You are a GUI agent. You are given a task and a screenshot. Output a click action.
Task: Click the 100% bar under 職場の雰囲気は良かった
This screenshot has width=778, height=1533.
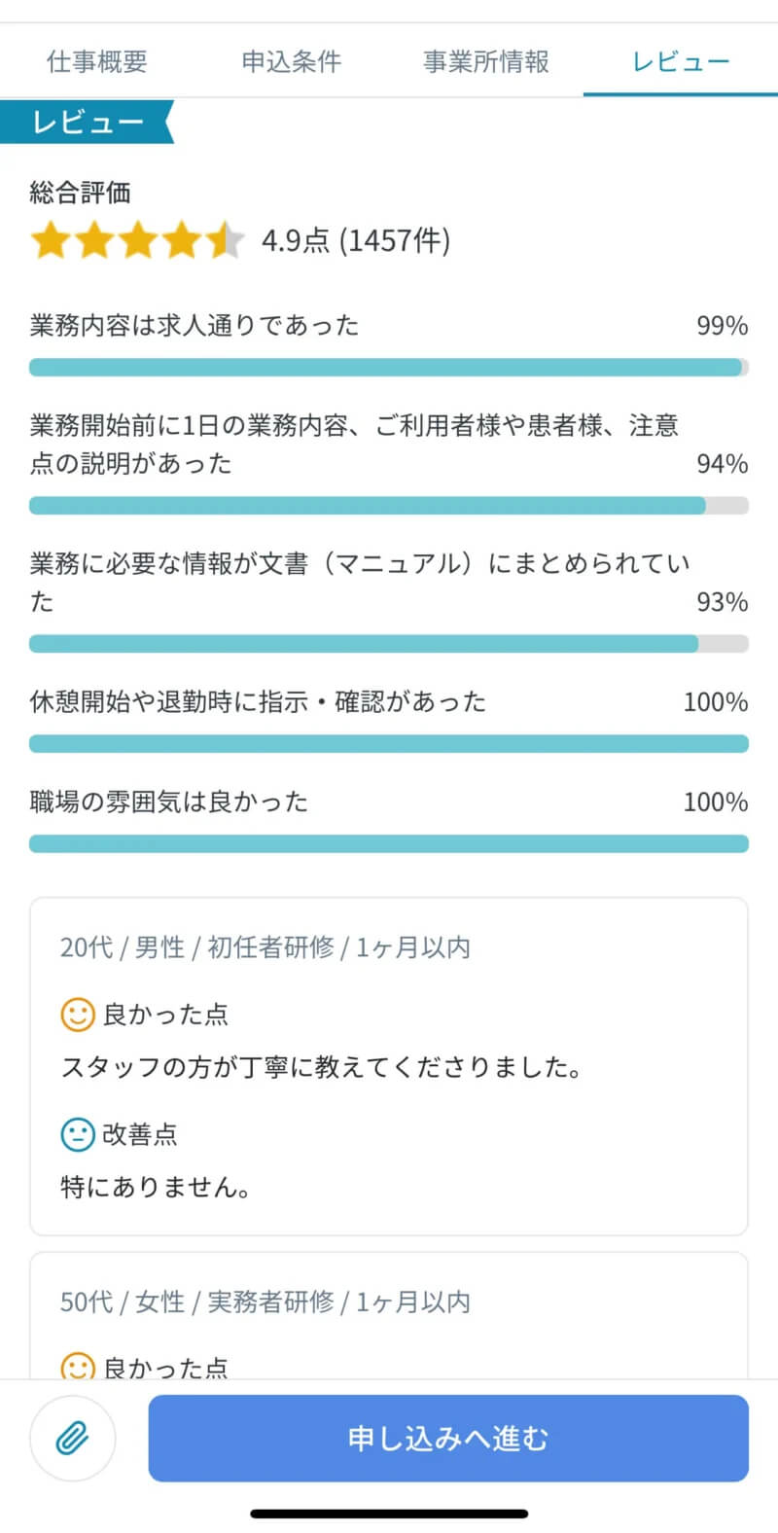click(389, 843)
